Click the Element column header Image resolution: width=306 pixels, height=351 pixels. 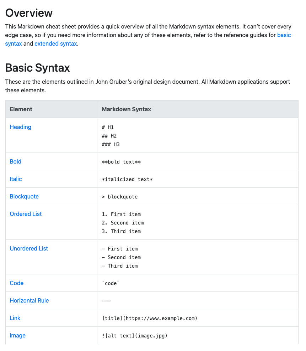click(x=21, y=109)
